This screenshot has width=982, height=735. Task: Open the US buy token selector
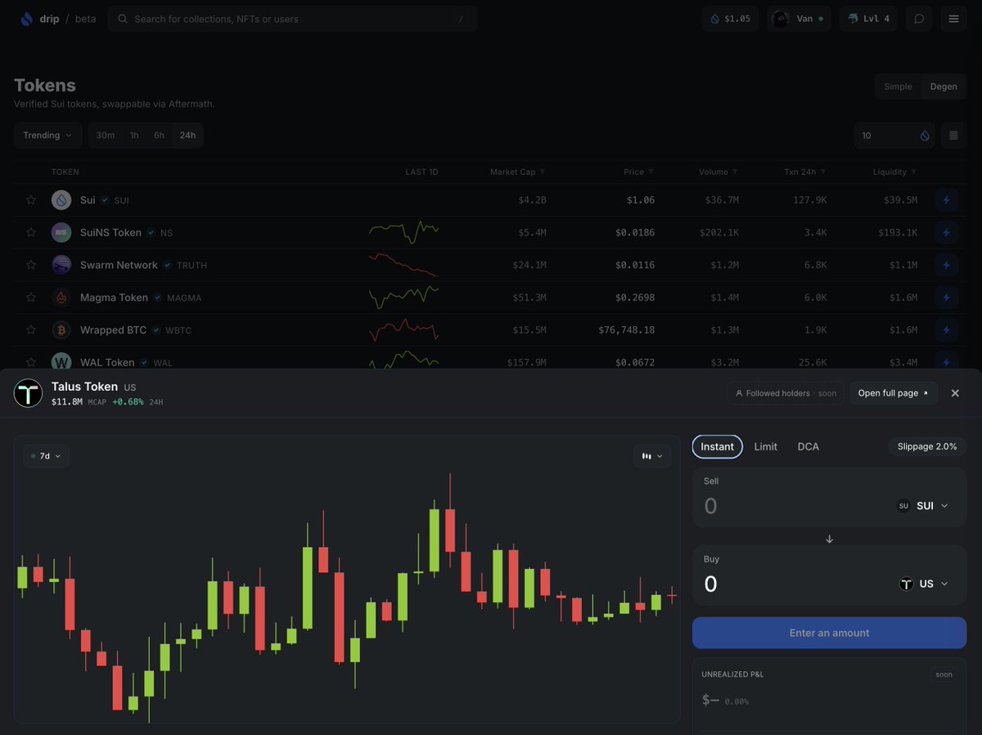tap(924, 584)
